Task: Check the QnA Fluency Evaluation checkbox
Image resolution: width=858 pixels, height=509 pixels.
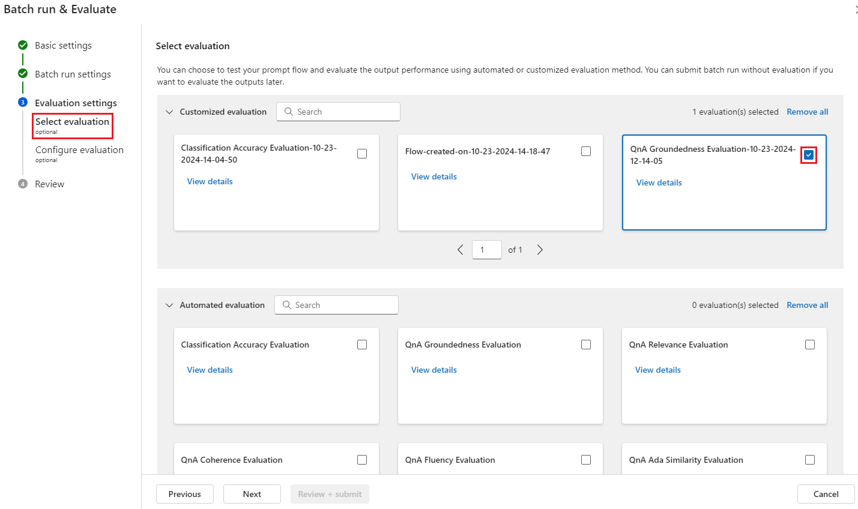Action: [586, 460]
